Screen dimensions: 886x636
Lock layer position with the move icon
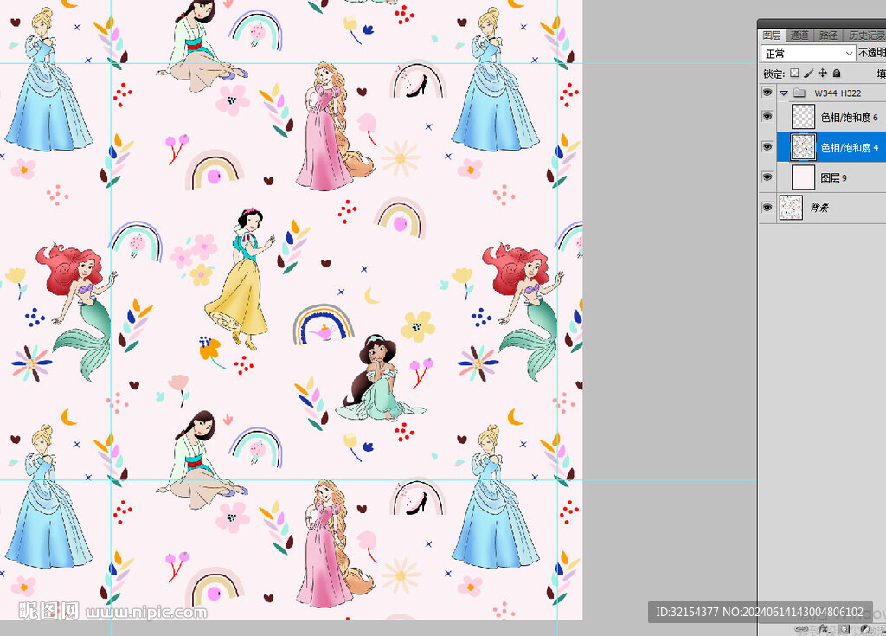tap(823, 73)
